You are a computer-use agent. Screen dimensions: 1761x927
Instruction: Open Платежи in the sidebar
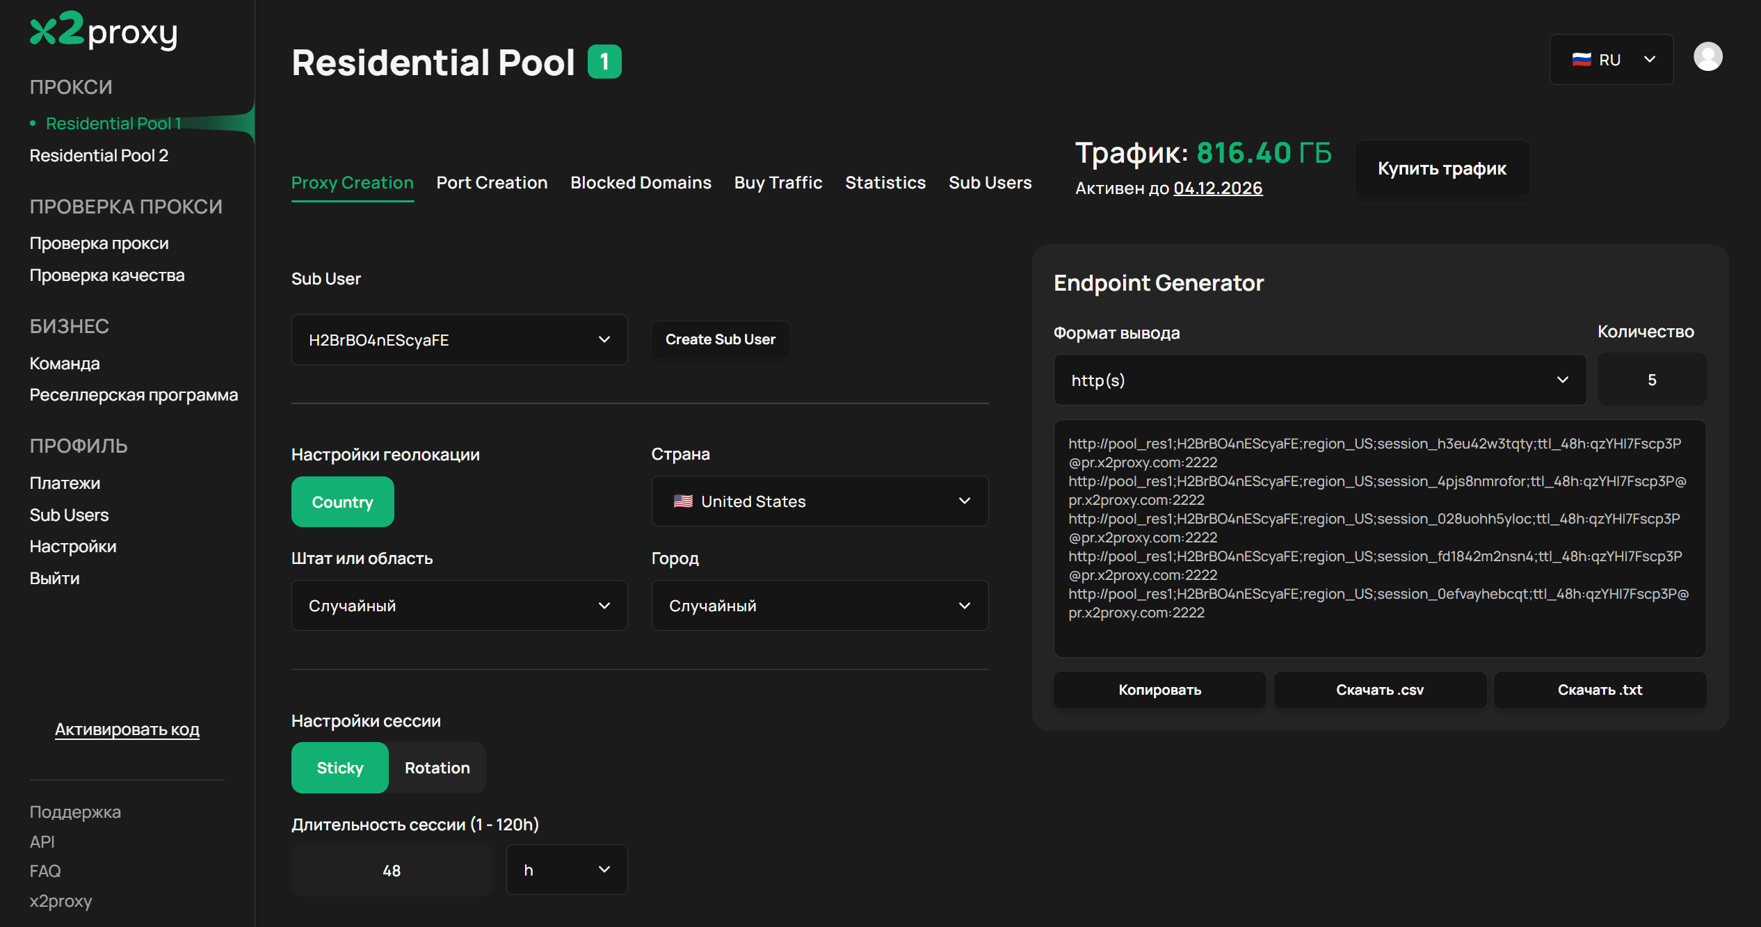(x=65, y=483)
